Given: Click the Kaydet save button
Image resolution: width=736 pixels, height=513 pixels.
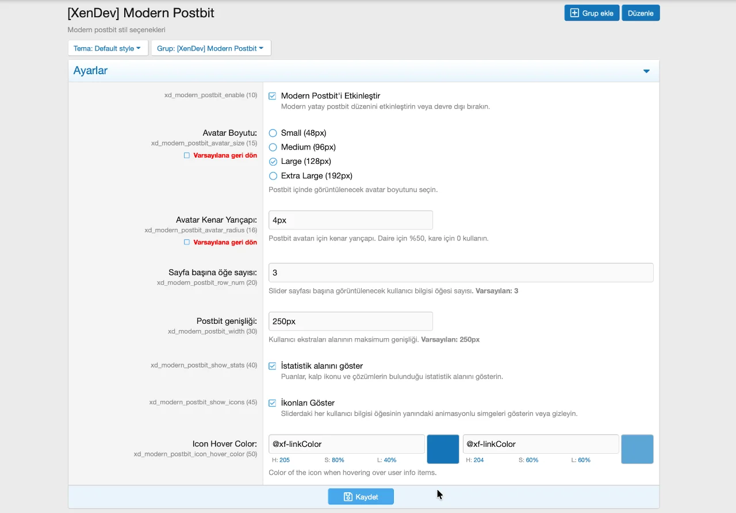Looking at the screenshot, I should point(361,497).
